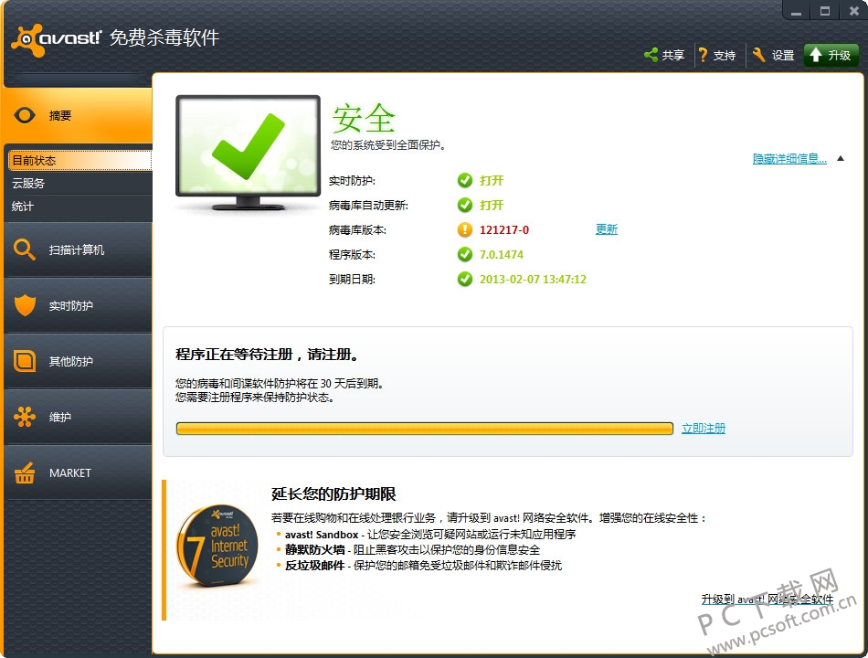Viewport: 868px width, 658px height.
Task: Click the 支持 support button
Action: click(717, 55)
